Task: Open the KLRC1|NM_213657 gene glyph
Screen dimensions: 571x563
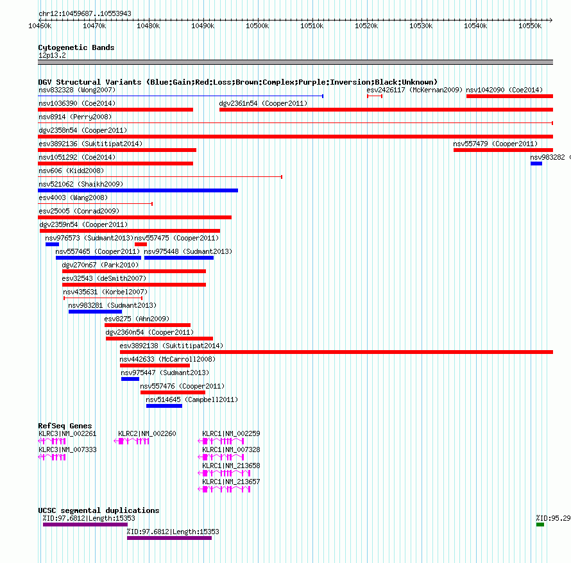Action: (x=224, y=489)
